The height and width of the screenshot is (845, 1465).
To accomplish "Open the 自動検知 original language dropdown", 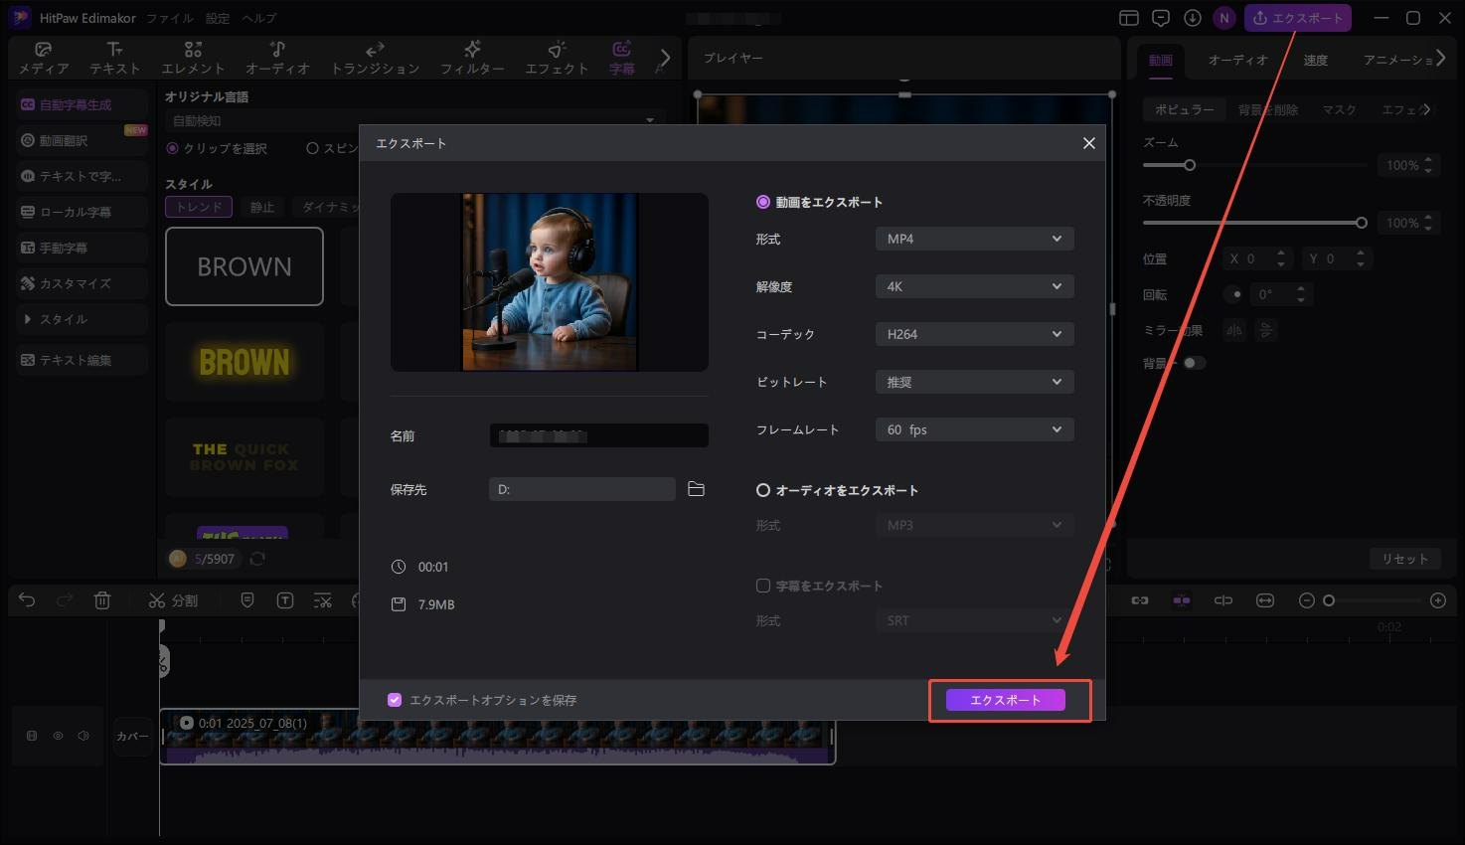I will [x=414, y=120].
